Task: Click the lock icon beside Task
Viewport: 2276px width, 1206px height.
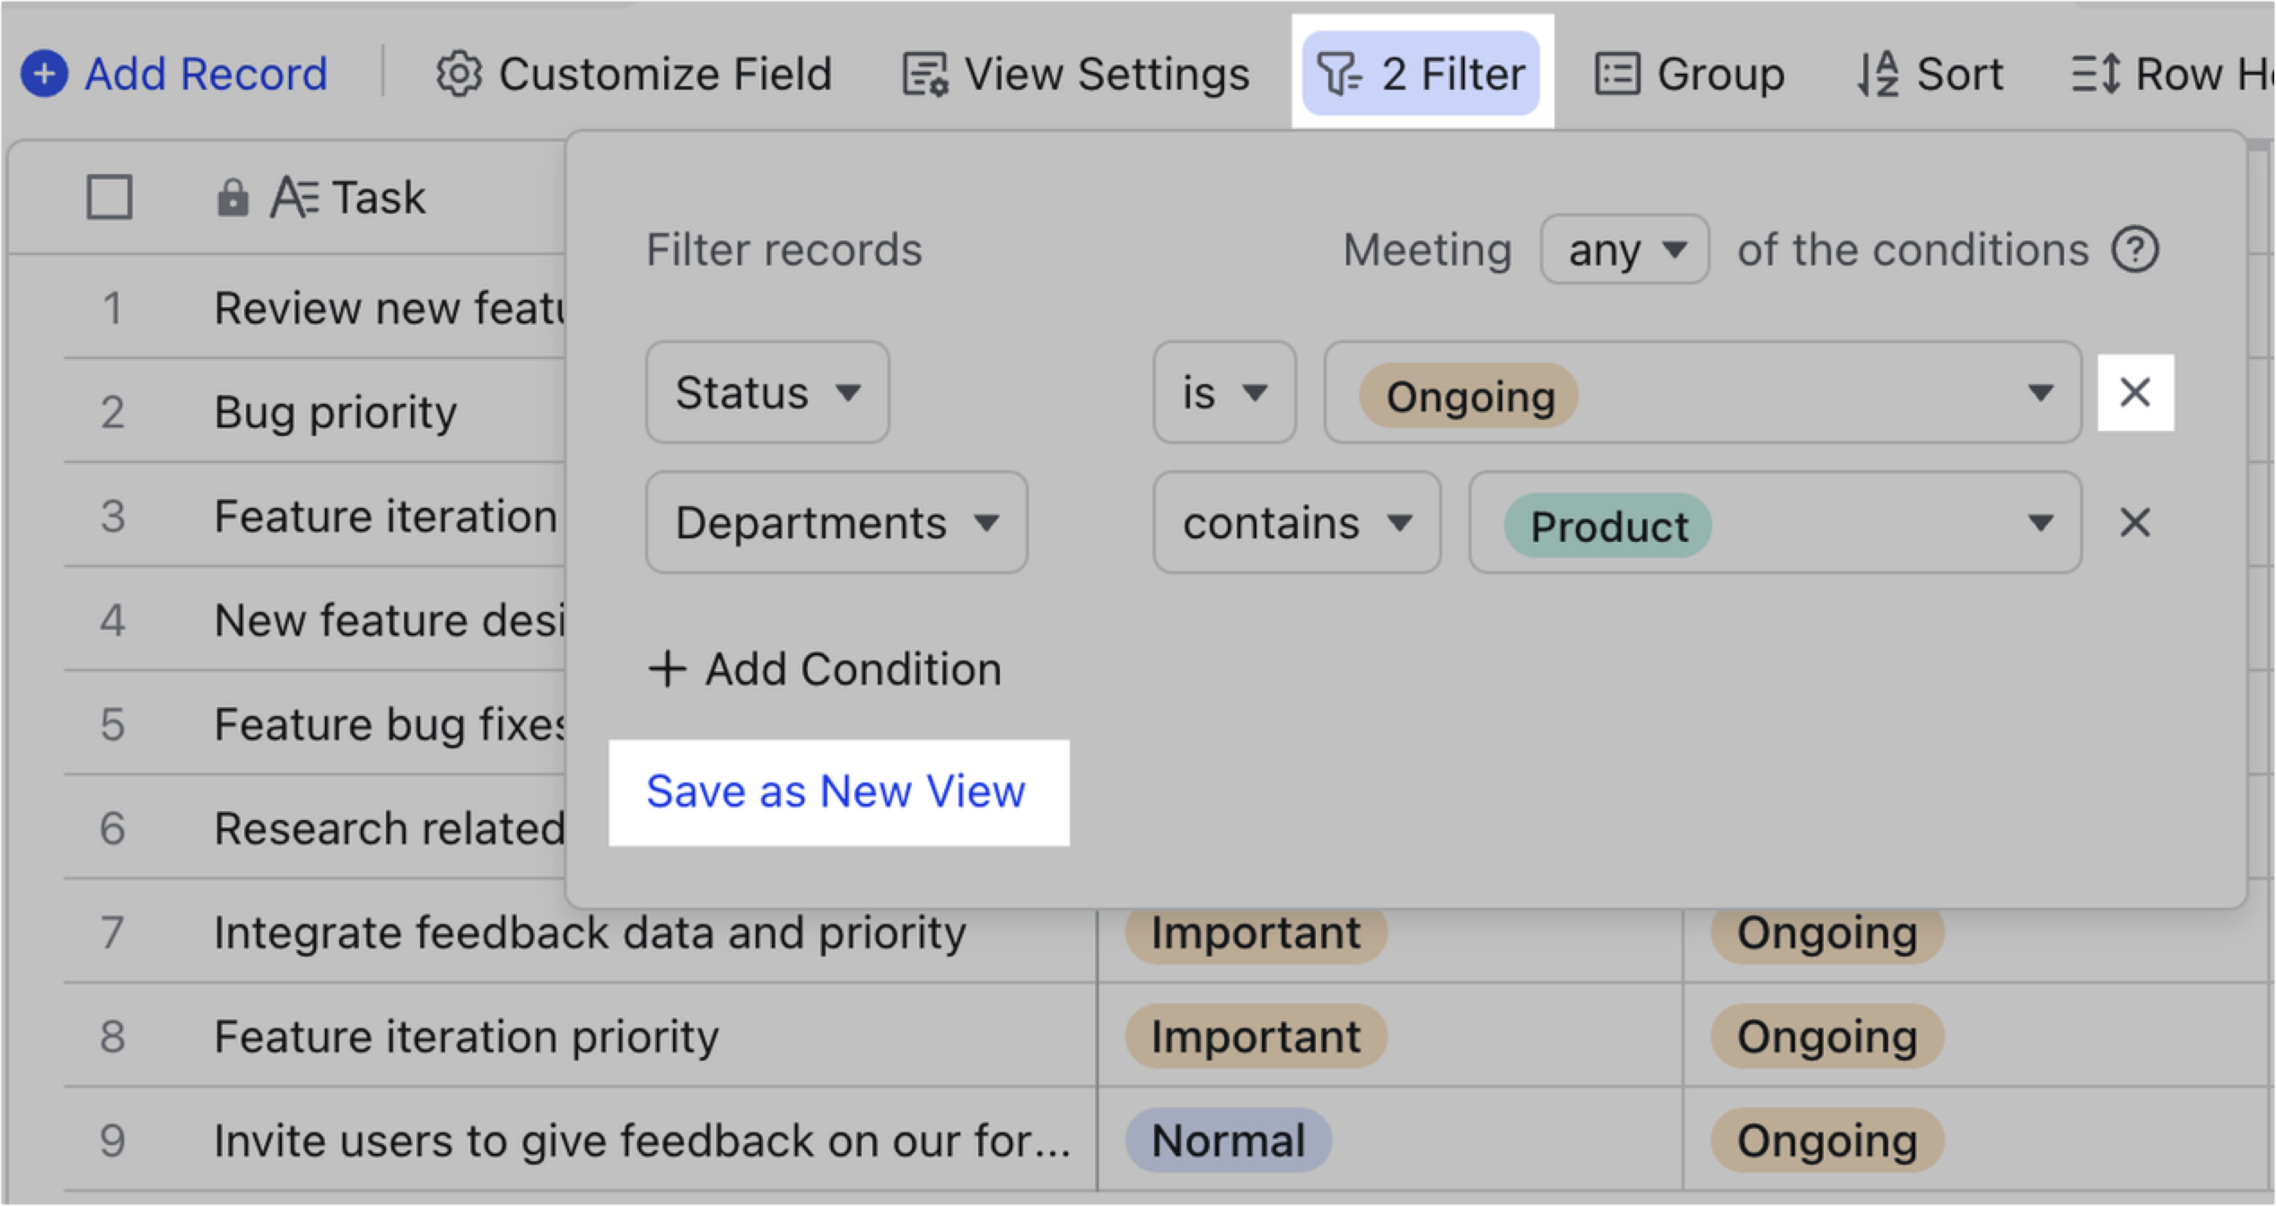Action: pyautogui.click(x=232, y=197)
